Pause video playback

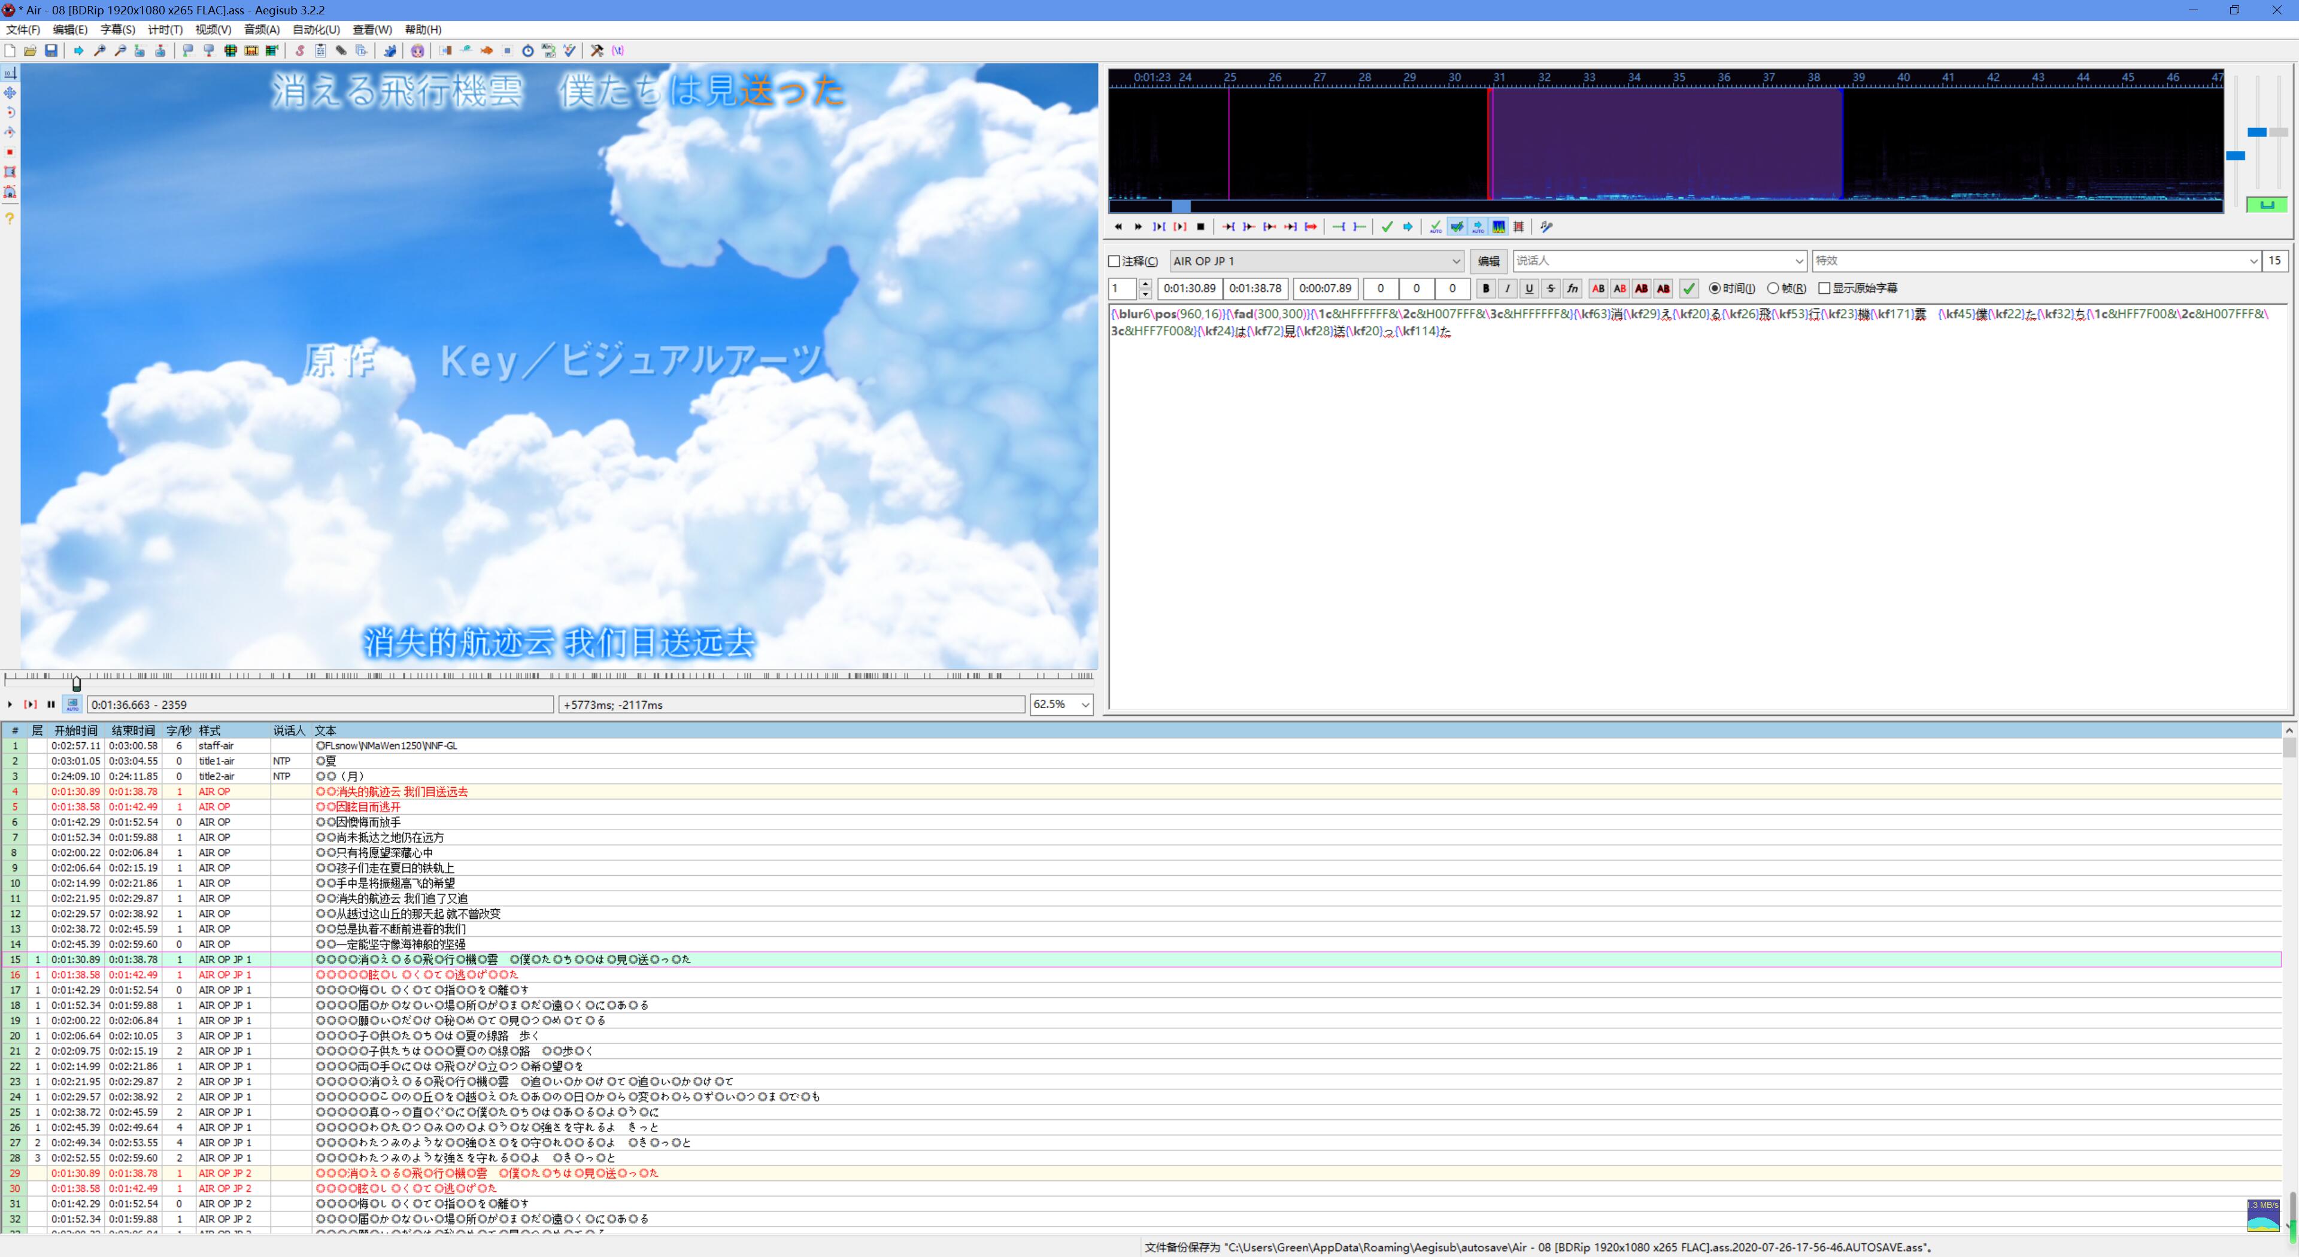[x=51, y=705]
